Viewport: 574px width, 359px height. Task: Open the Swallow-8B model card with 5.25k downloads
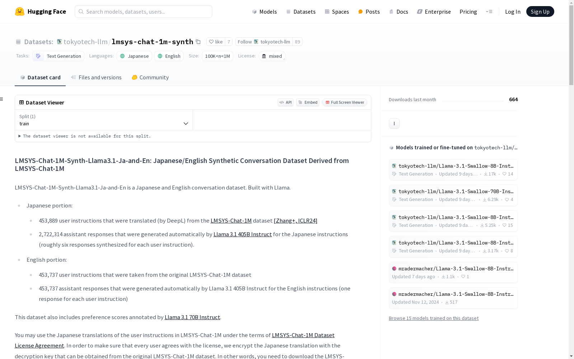click(x=453, y=221)
